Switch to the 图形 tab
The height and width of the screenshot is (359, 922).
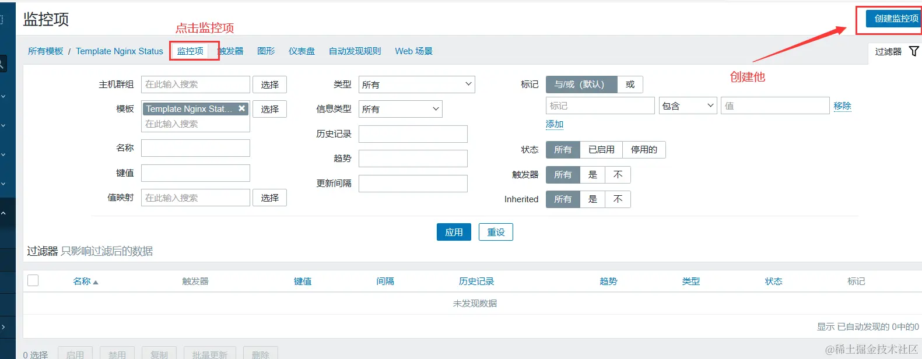coord(266,51)
